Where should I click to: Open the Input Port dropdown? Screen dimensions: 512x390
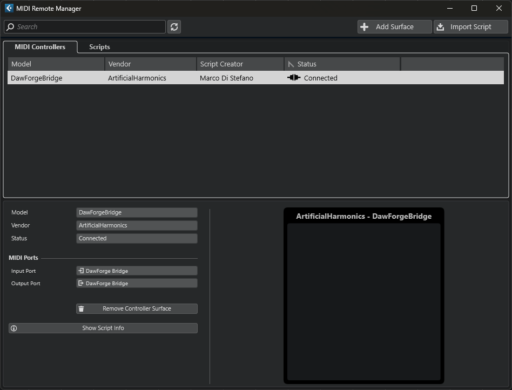click(137, 271)
